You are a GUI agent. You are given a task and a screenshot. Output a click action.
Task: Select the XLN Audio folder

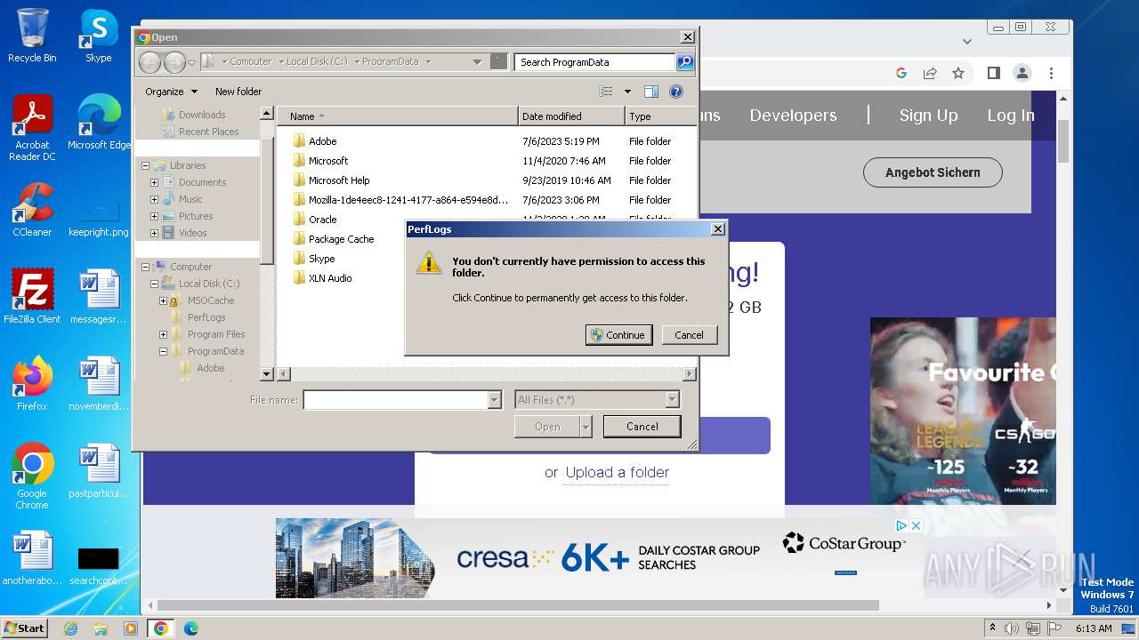[x=330, y=278]
